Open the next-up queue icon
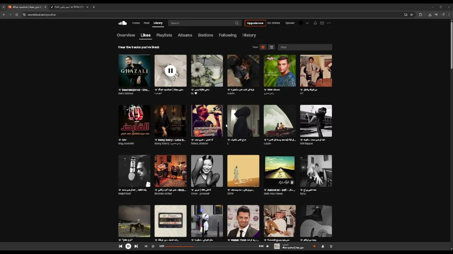Image resolution: width=453 pixels, height=254 pixels. pyautogui.click(x=331, y=246)
